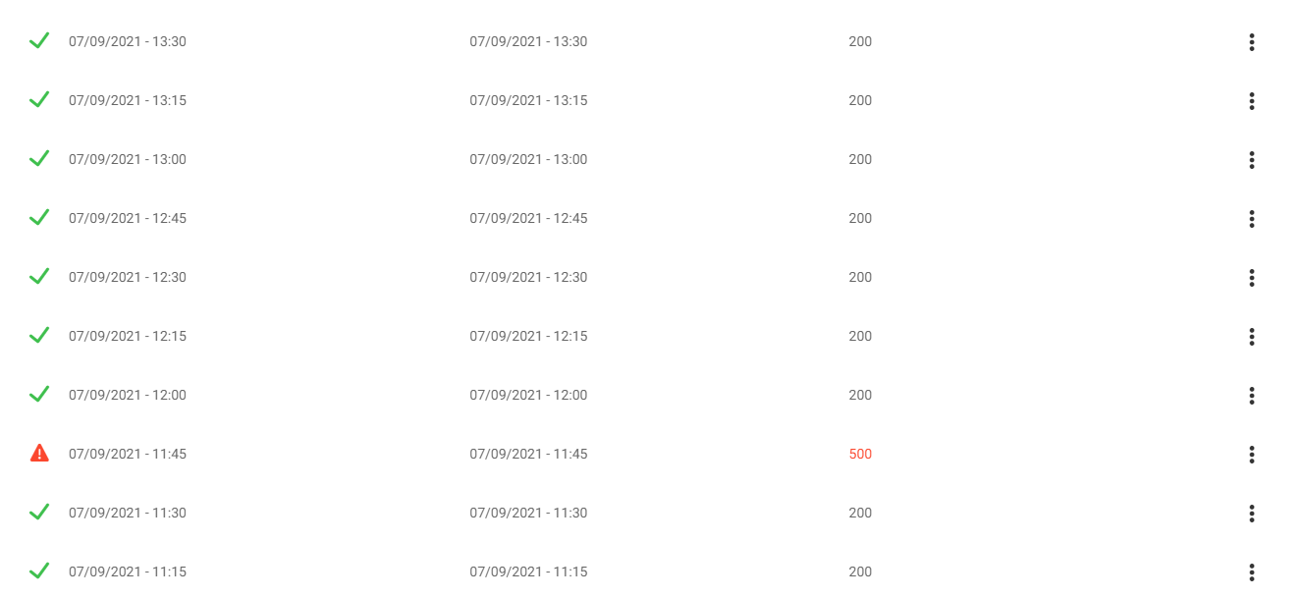This screenshot has width=1300, height=598.
Task: Open three-dot menu for 12:00 entry
Action: (1251, 396)
